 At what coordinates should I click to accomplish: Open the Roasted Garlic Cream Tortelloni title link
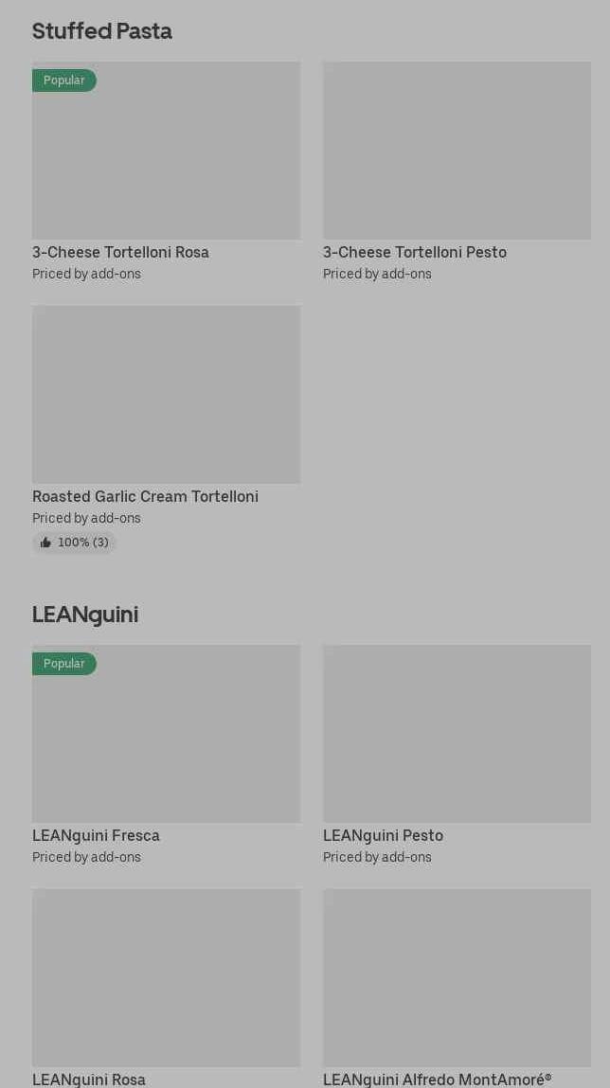[x=145, y=497]
